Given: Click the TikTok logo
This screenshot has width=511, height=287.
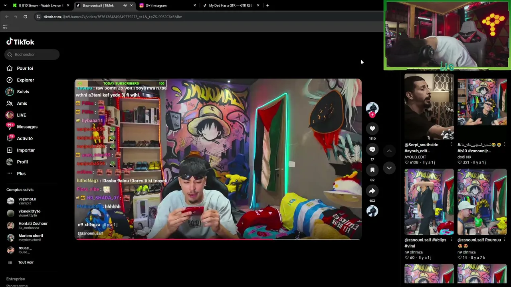Looking at the screenshot, I should [x=20, y=42].
